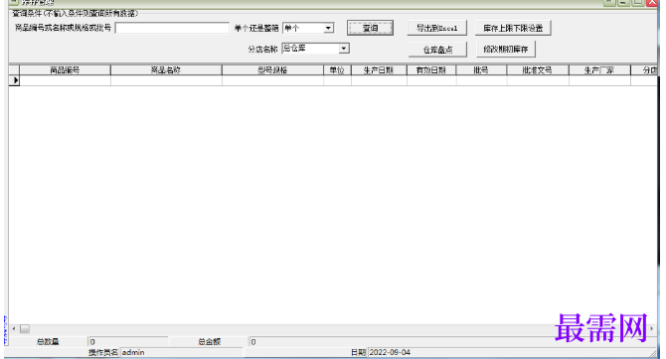This screenshot has height=359, width=666.
Task: Click the 批号 column header
Action: (x=481, y=70)
